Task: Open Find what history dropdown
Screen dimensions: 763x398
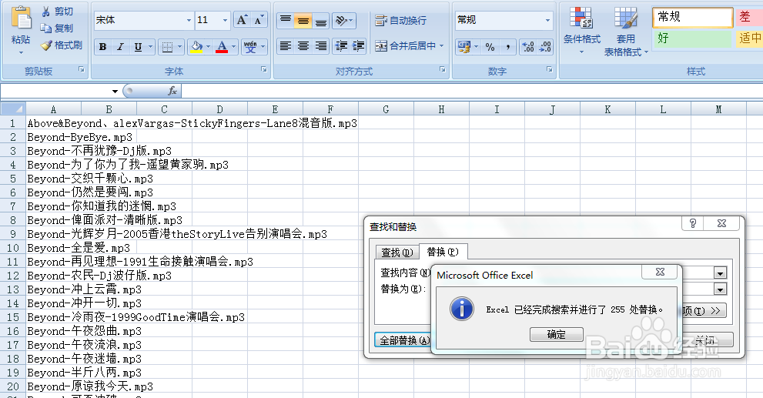Action: [x=720, y=273]
